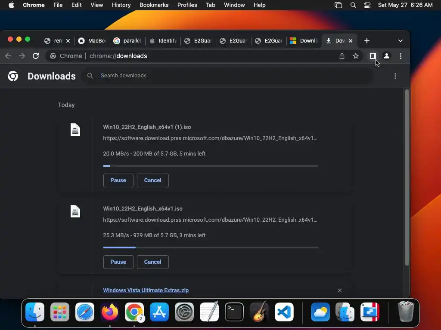Click the Search downloads field
Viewport: 441px width, 330px height.
tap(228, 76)
